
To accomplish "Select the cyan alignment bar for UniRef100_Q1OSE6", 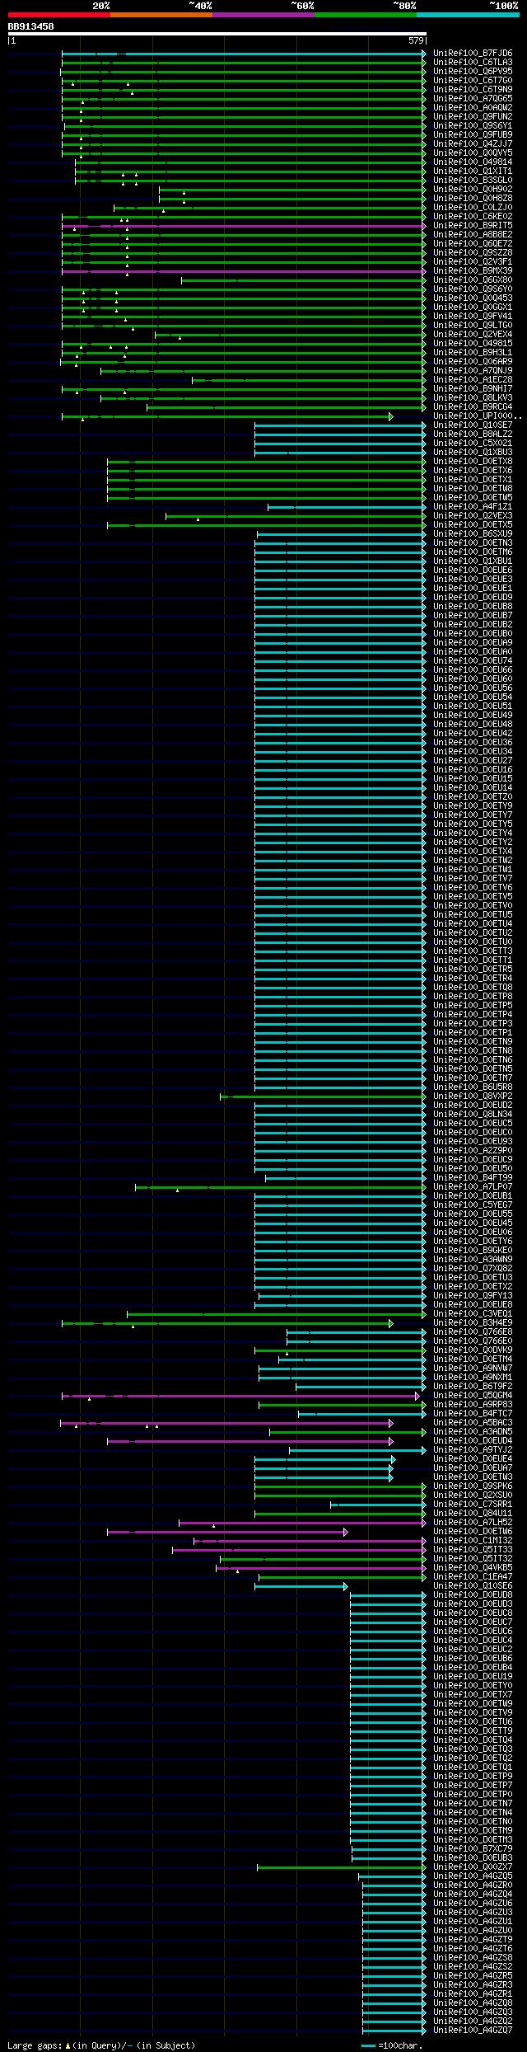I will tap(301, 1586).
